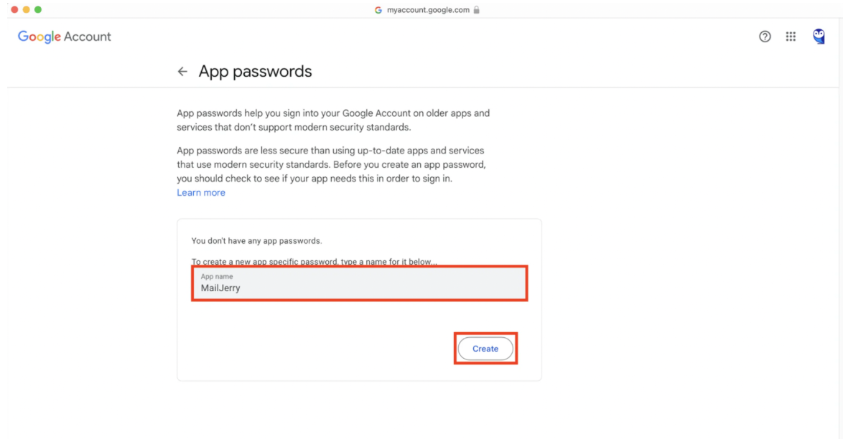This screenshot has width=843, height=439.
Task: Focus the App name field containing MailJerry
Action: [359, 283]
